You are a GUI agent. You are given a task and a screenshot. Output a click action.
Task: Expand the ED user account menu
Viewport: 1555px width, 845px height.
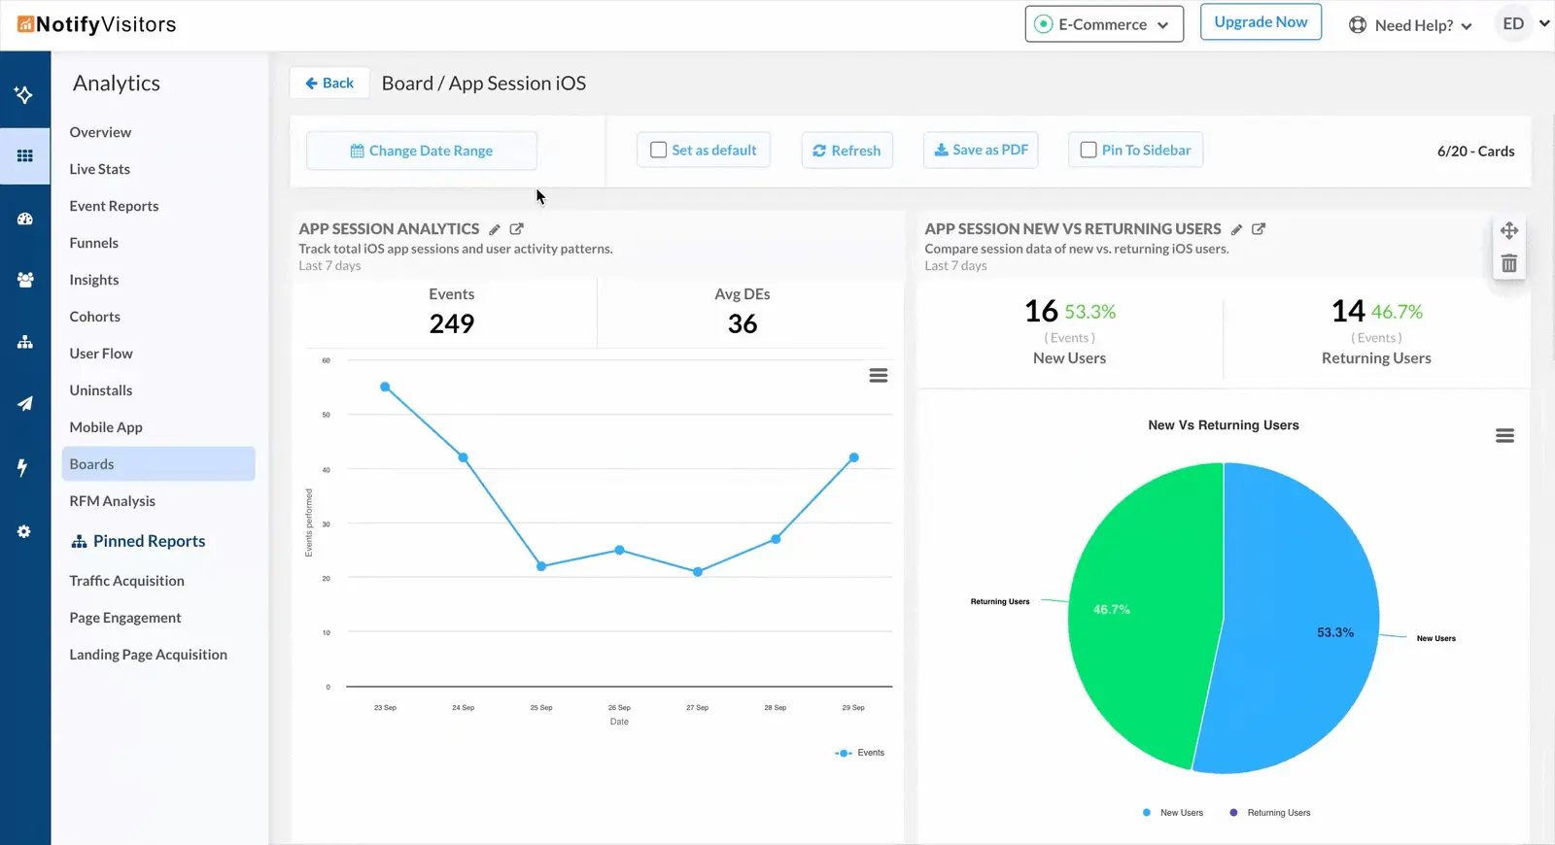(1525, 24)
